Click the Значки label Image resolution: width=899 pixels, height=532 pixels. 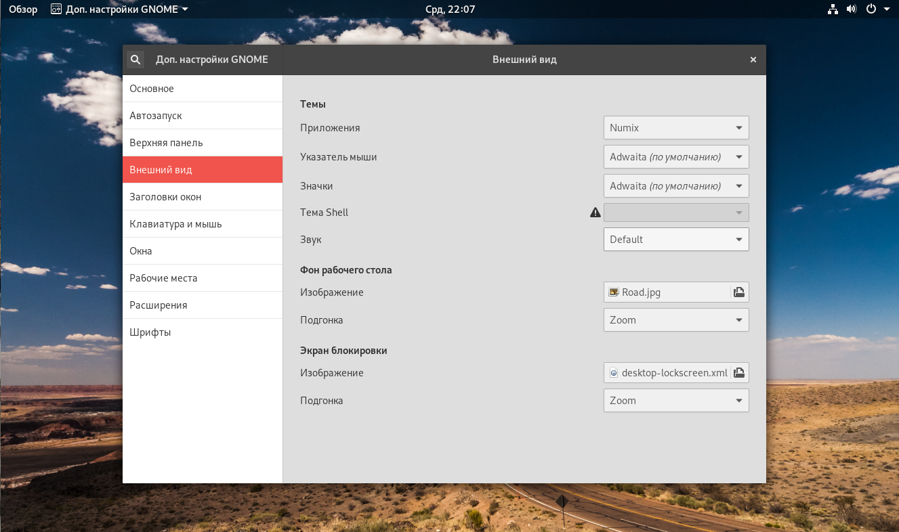point(316,186)
